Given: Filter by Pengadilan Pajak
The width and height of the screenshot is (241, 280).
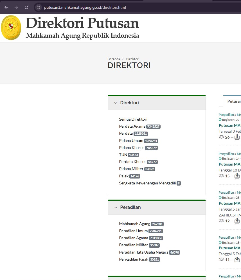Looking at the screenshot, I should tap(134, 259).
